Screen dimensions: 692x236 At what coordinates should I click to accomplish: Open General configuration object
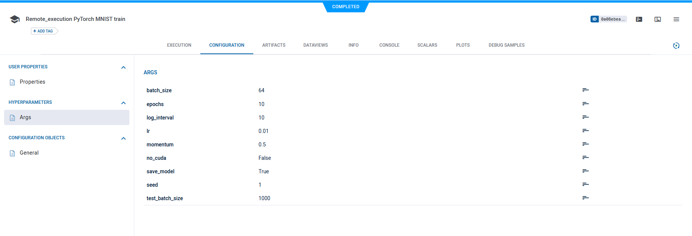click(29, 153)
